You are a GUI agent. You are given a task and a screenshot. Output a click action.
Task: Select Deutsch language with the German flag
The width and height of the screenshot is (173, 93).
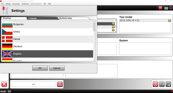pyautogui.click(x=47, y=46)
